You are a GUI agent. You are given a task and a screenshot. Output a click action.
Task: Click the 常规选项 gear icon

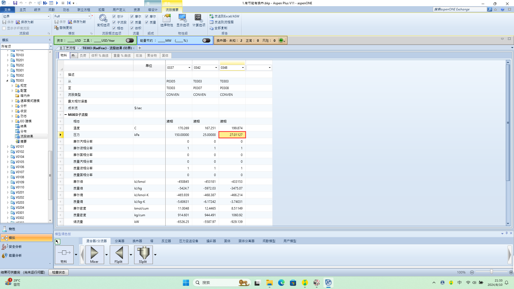tap(103, 18)
